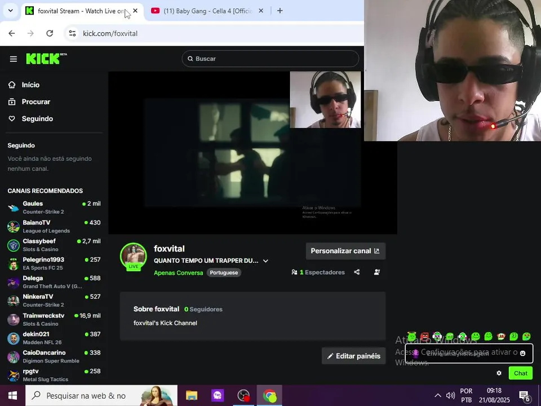The width and height of the screenshot is (541, 406).
Task: Expand the stream title chevron
Action: click(x=265, y=261)
